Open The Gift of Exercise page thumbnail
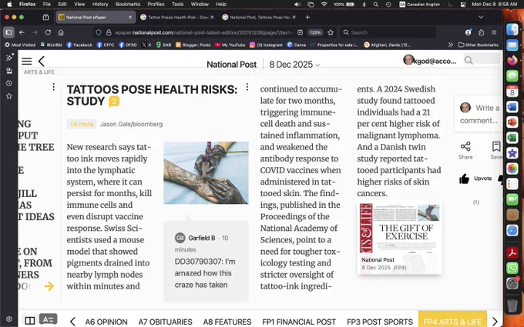This screenshot has width=524, height=327. tap(400, 238)
